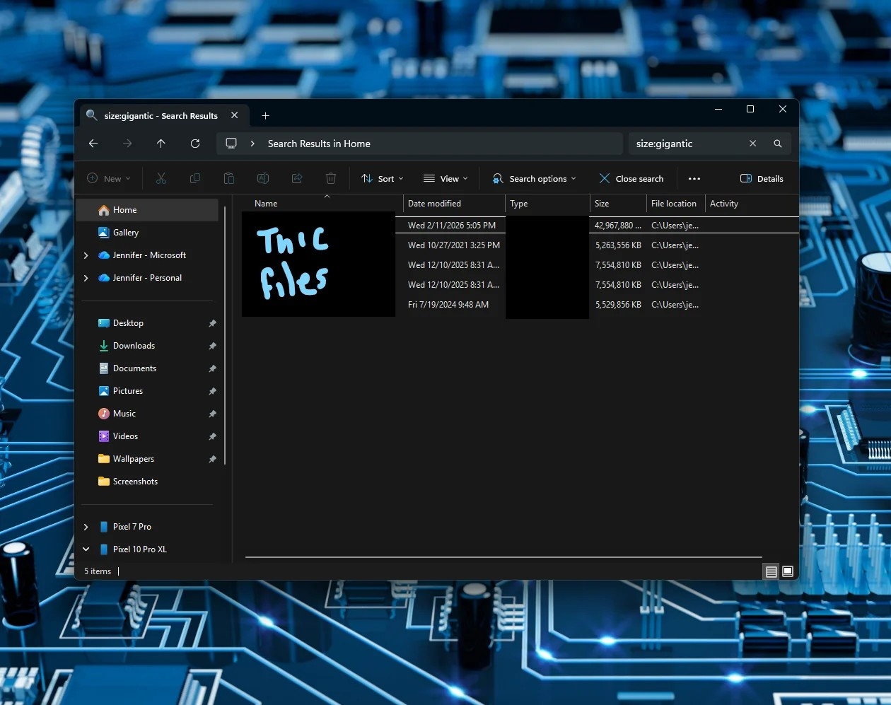Expand Search options menu
This screenshot has width=891, height=705.
(535, 179)
